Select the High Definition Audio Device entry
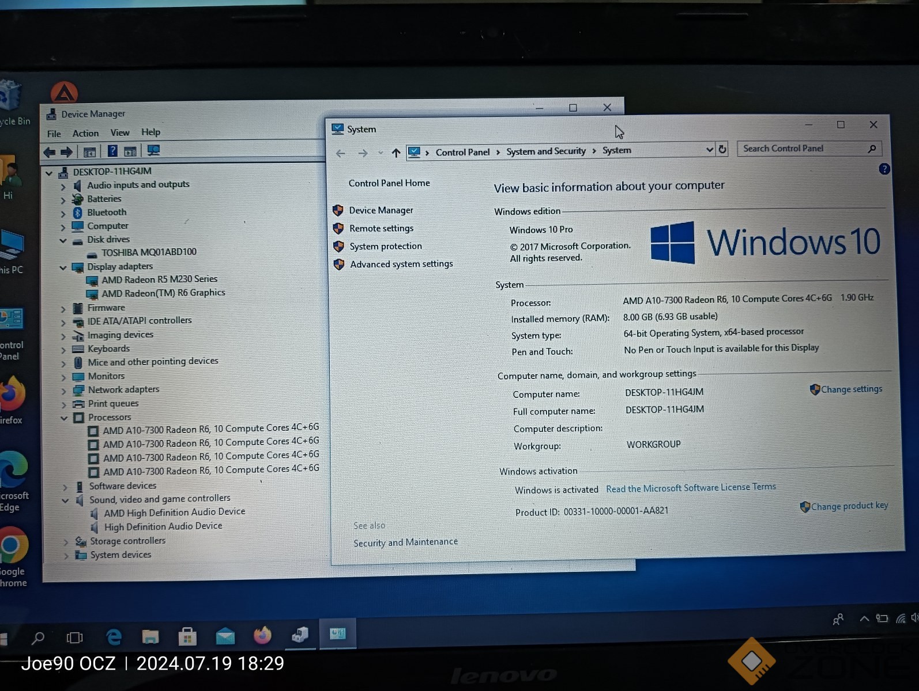This screenshot has width=919, height=691. (x=163, y=526)
